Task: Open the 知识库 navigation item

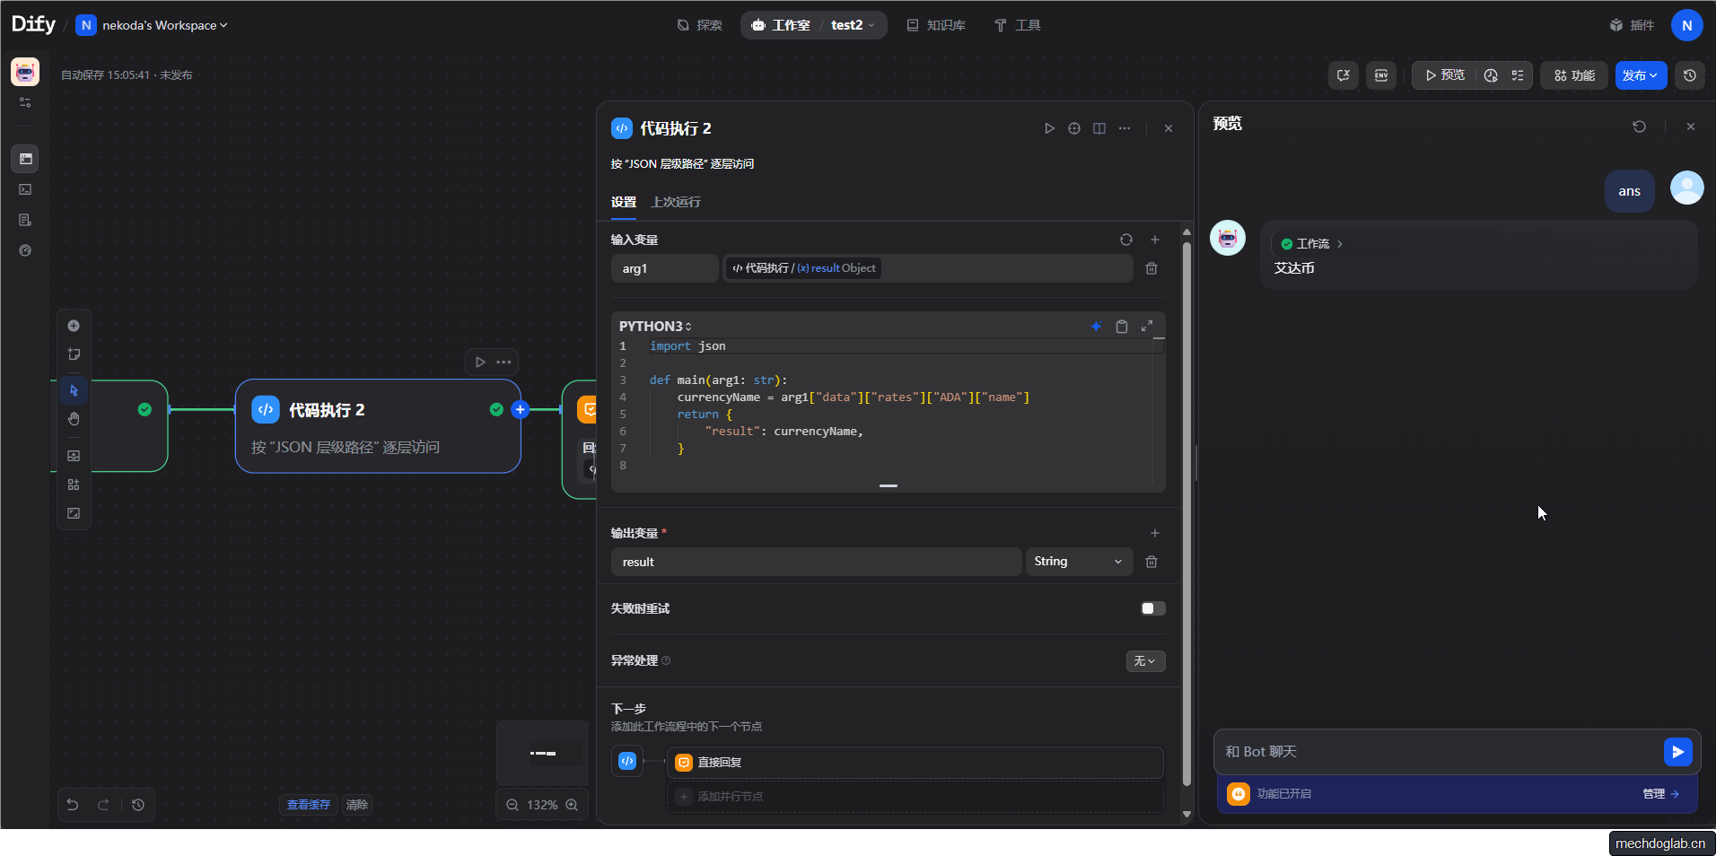Action: click(936, 25)
